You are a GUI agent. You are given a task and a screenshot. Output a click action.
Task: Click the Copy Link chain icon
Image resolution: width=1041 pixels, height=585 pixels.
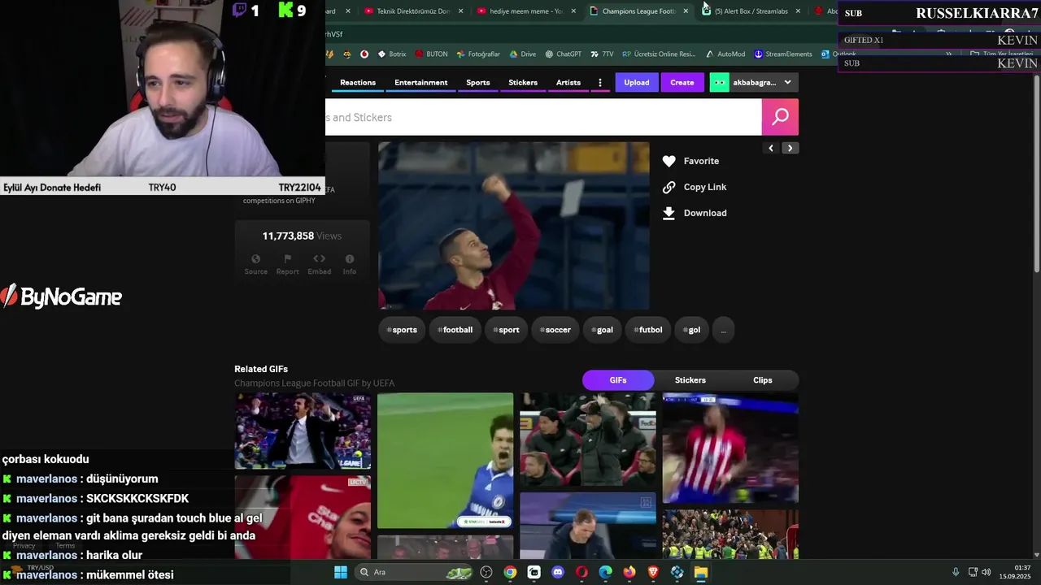[x=669, y=187]
